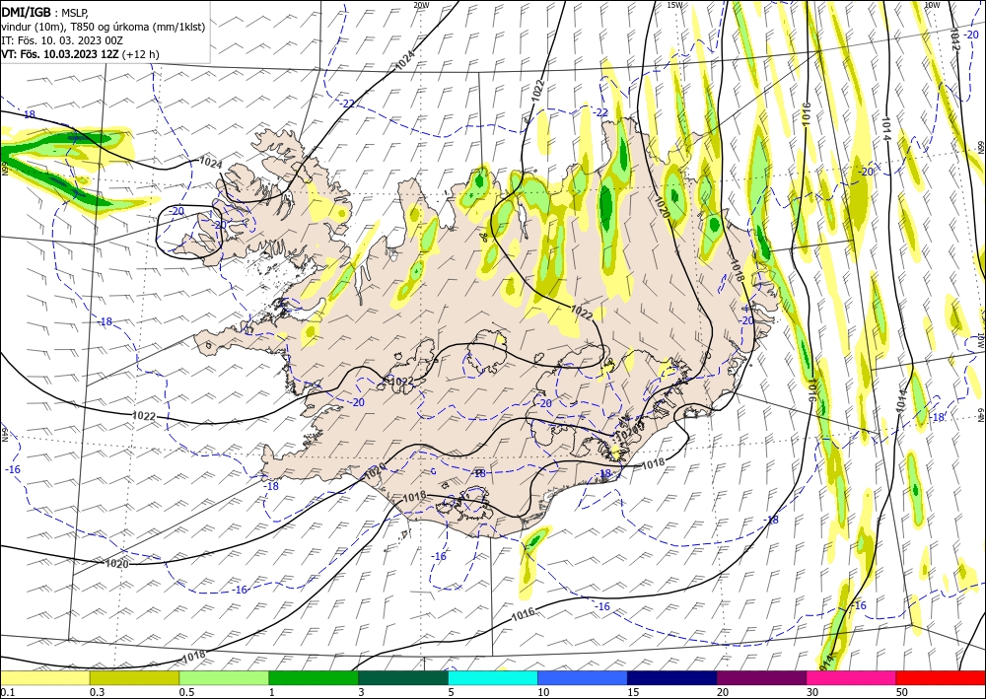Click the legend value '10'

[x=543, y=692]
